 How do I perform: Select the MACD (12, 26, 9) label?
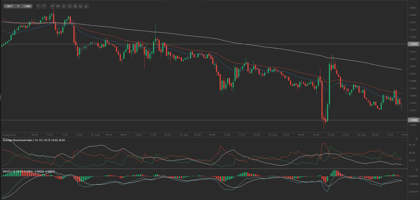point(13,172)
